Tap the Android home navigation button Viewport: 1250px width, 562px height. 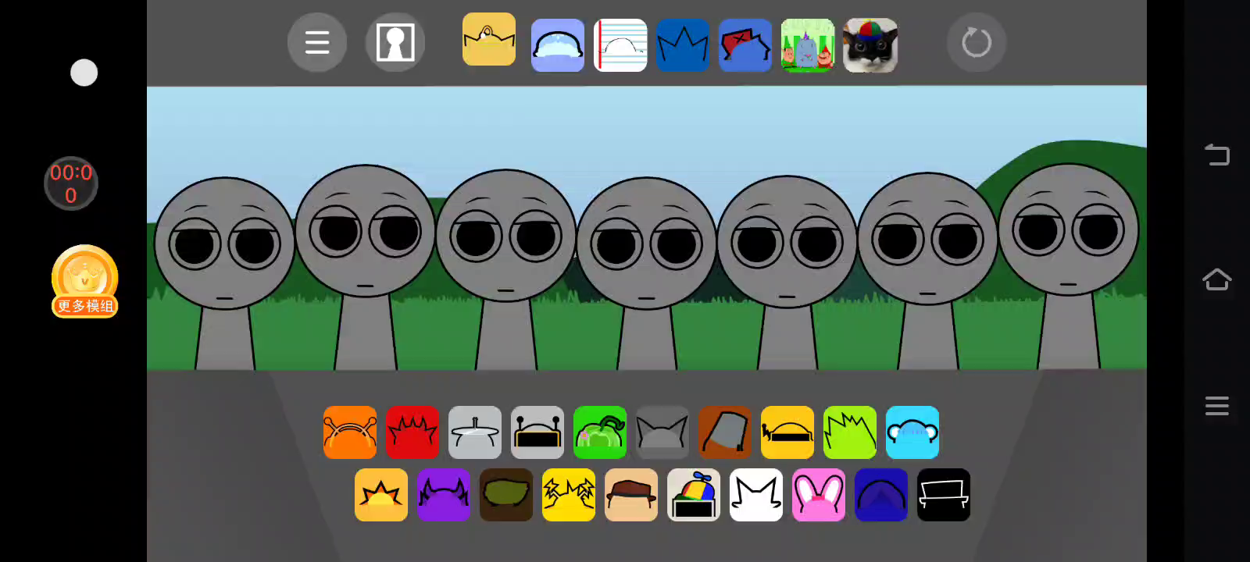coord(1216,279)
